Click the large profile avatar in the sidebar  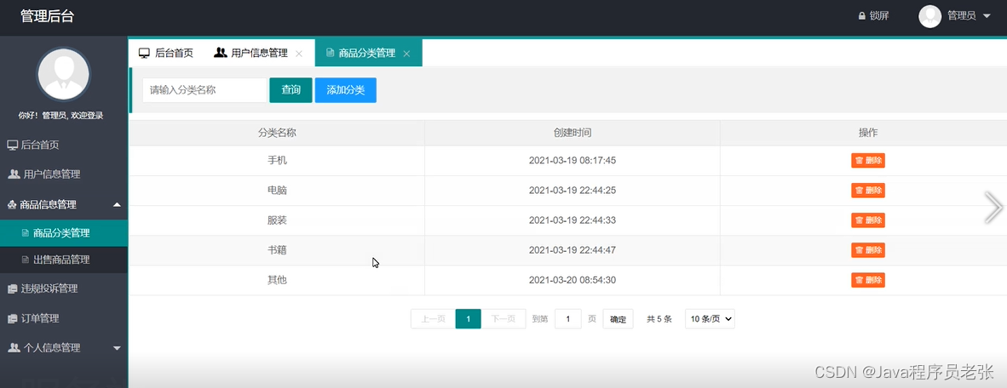click(64, 74)
